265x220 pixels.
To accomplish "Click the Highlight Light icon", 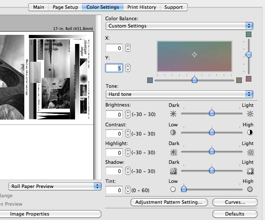I will pyautogui.click(x=250, y=152).
